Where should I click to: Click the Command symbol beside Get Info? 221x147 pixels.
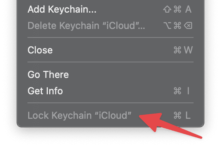coord(177,91)
